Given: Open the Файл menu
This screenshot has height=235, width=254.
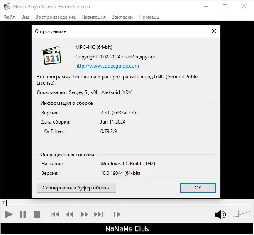Looking at the screenshot, I should [x=9, y=17].
